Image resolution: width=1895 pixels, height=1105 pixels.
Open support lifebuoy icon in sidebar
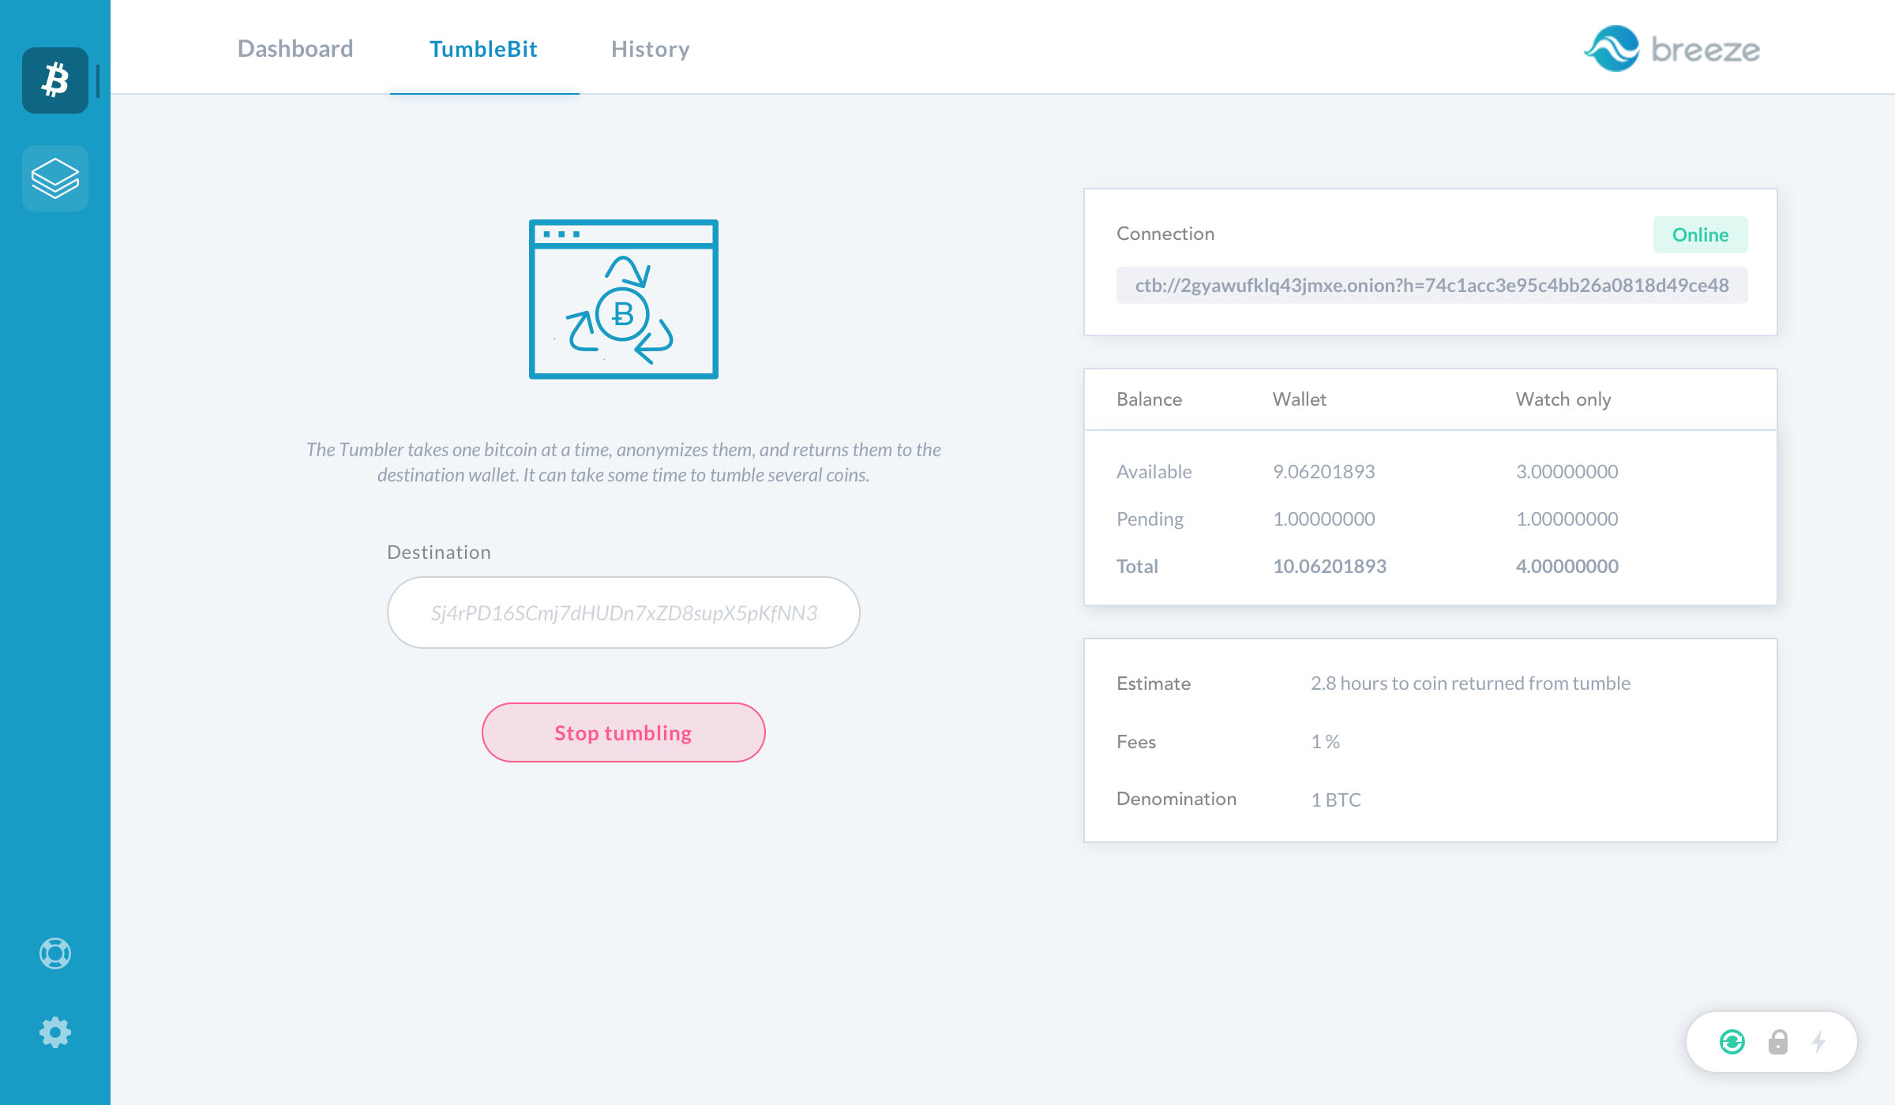pos(55,953)
